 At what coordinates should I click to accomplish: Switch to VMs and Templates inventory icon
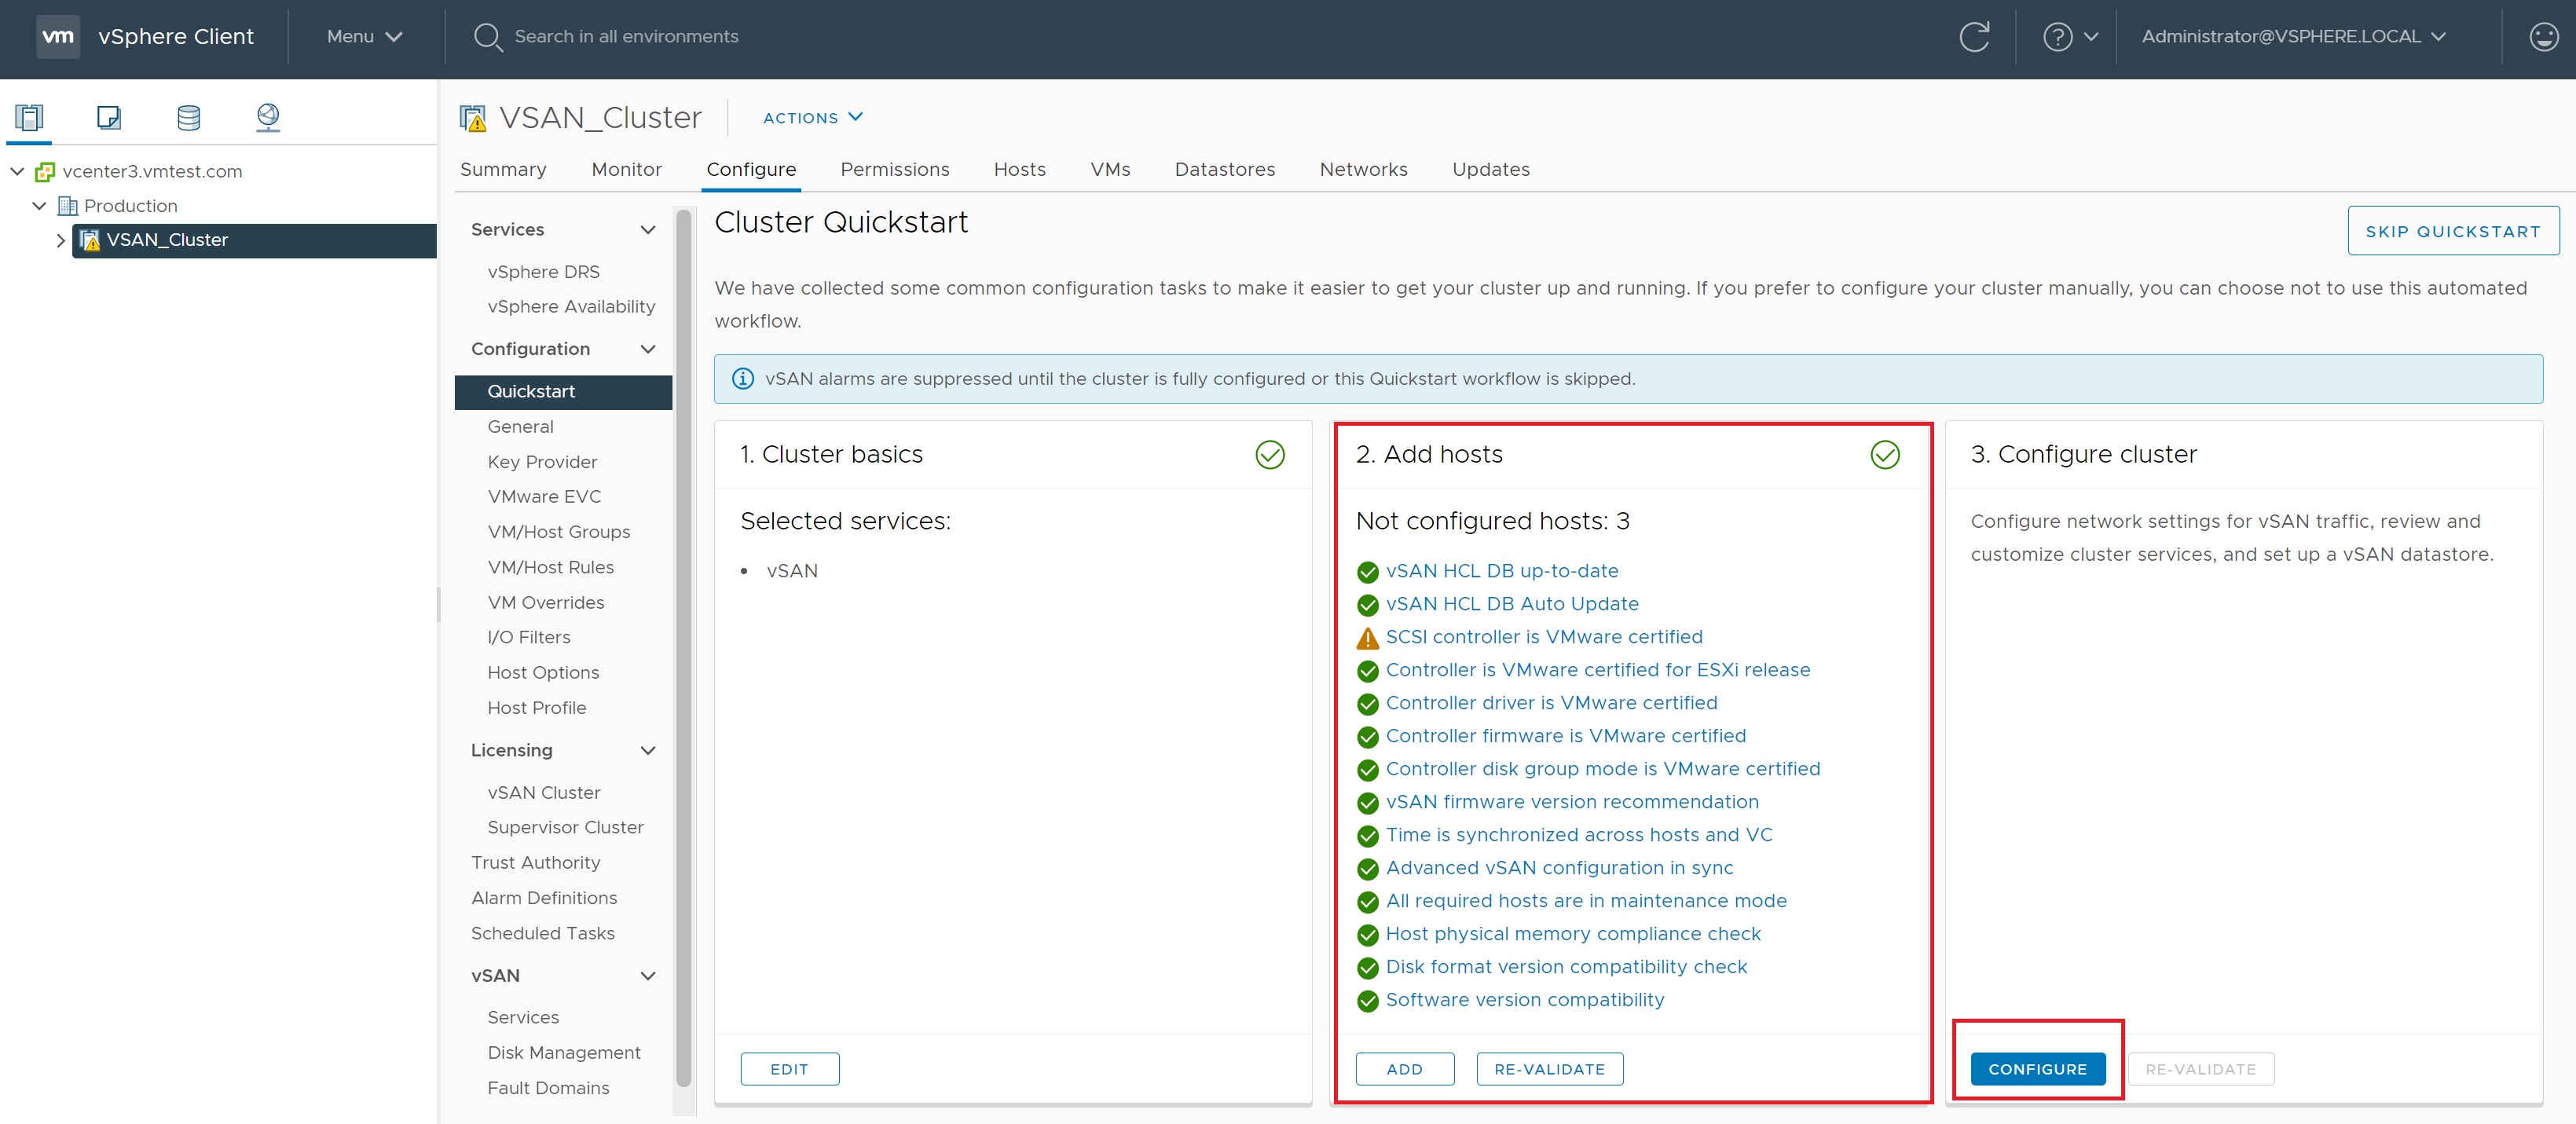point(108,118)
